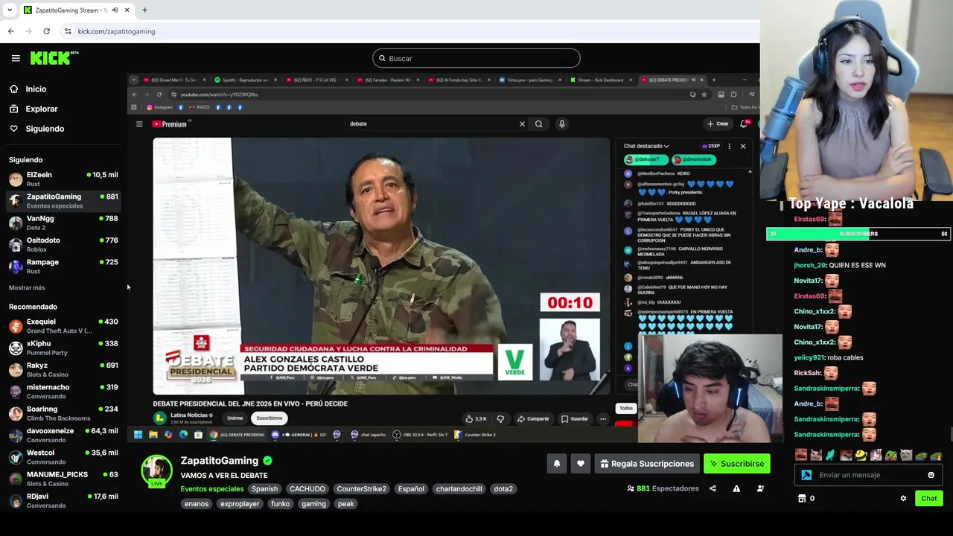Open the ElZeein channel in the sidebar

tap(63, 179)
